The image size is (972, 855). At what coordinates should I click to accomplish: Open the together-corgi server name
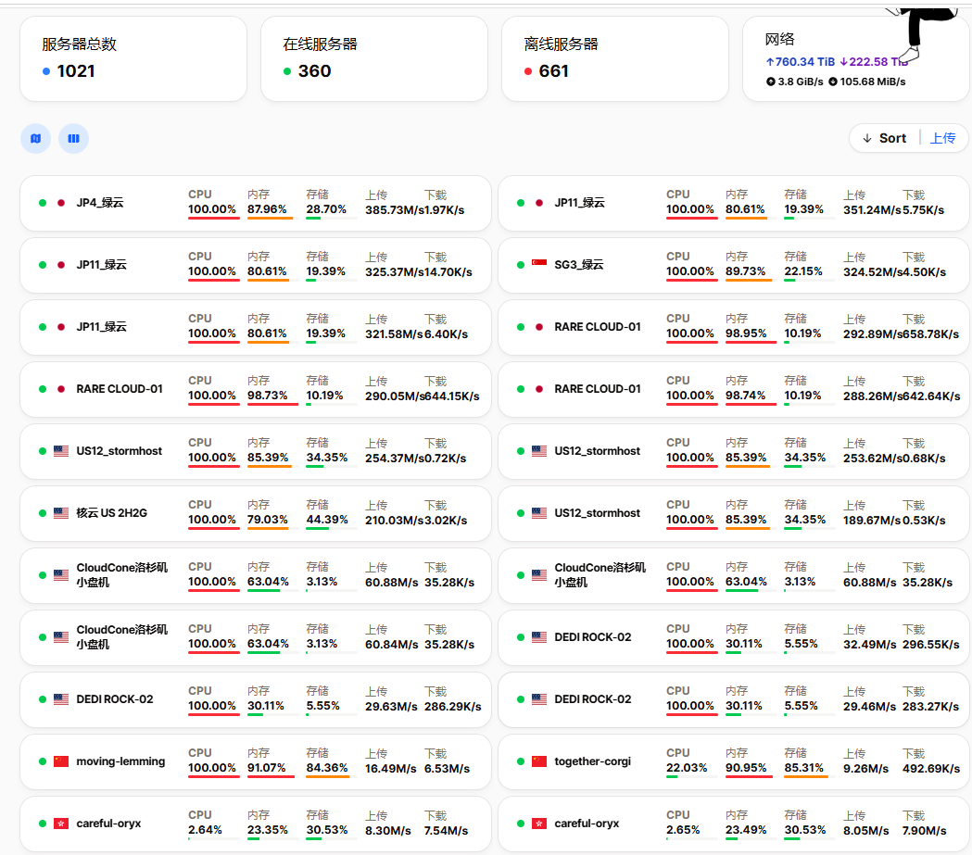pyautogui.click(x=593, y=761)
